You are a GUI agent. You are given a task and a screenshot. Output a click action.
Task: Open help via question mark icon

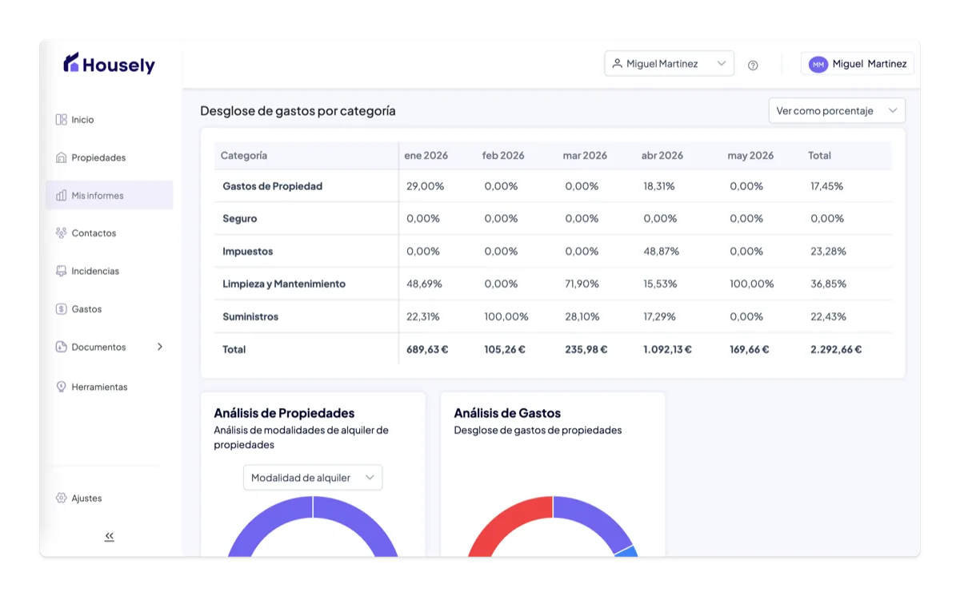[x=753, y=65]
